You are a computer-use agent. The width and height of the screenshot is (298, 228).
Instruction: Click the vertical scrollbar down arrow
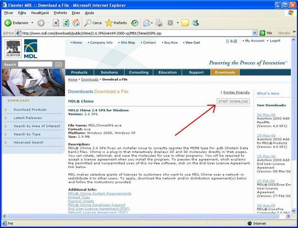294,211
